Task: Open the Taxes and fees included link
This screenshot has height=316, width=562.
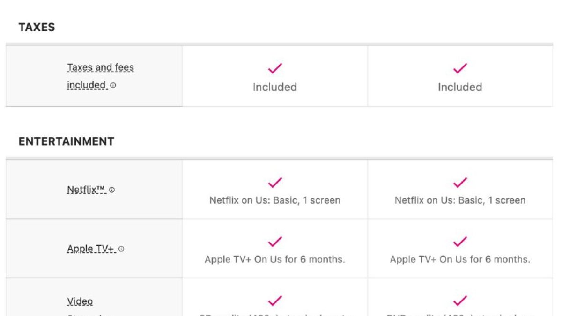Action: pyautogui.click(x=100, y=68)
